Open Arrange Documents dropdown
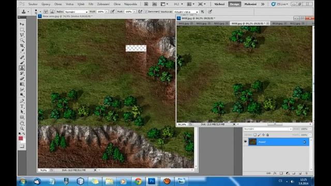 point(191,4)
